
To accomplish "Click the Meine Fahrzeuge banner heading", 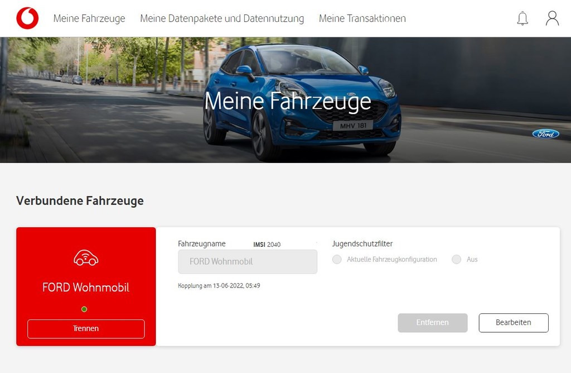I will click(x=288, y=101).
